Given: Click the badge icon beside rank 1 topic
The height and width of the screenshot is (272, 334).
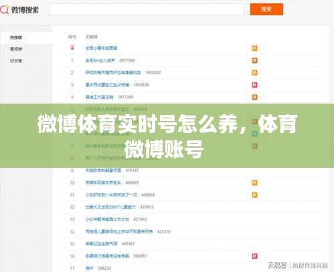Looking at the screenshot, I should (254, 60).
